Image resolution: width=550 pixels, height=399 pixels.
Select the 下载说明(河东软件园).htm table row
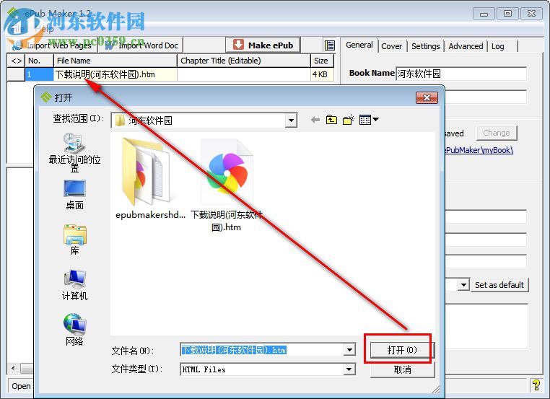coord(170,74)
